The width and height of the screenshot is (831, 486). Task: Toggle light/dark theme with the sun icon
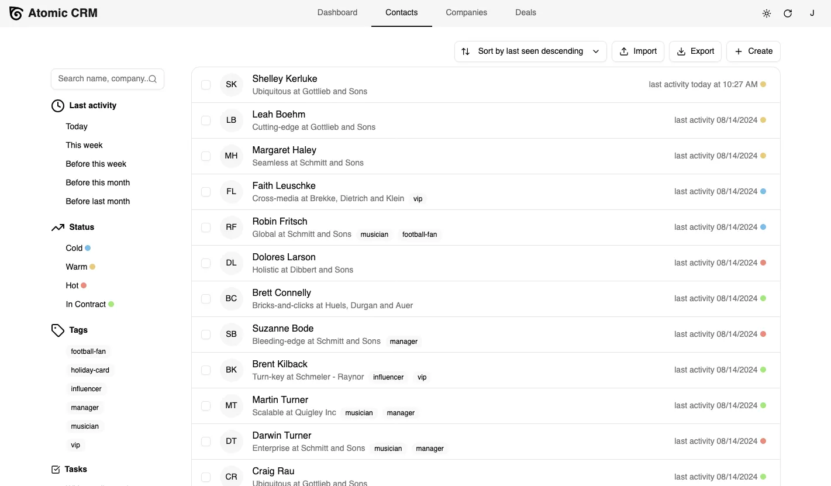766,13
